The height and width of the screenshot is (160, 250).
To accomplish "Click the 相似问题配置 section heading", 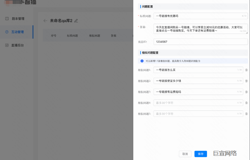I will pos(150,53).
